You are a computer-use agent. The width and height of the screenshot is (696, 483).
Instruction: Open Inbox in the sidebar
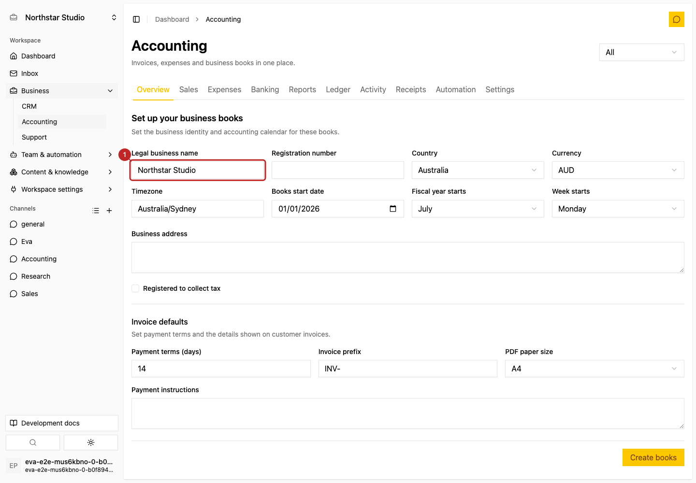(x=62, y=73)
